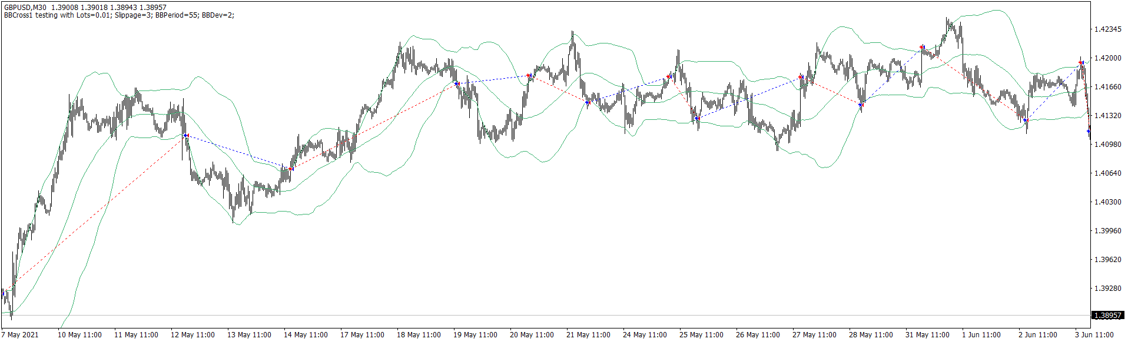1128x342 pixels.
Task: Click the 1 Jun 11:00 time label
Action: pos(981,335)
